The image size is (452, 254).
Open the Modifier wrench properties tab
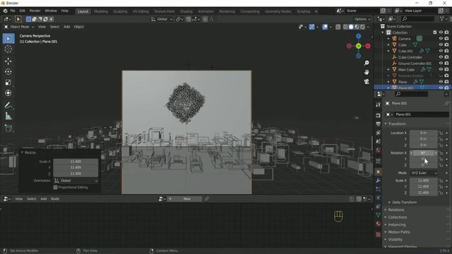pos(379,181)
